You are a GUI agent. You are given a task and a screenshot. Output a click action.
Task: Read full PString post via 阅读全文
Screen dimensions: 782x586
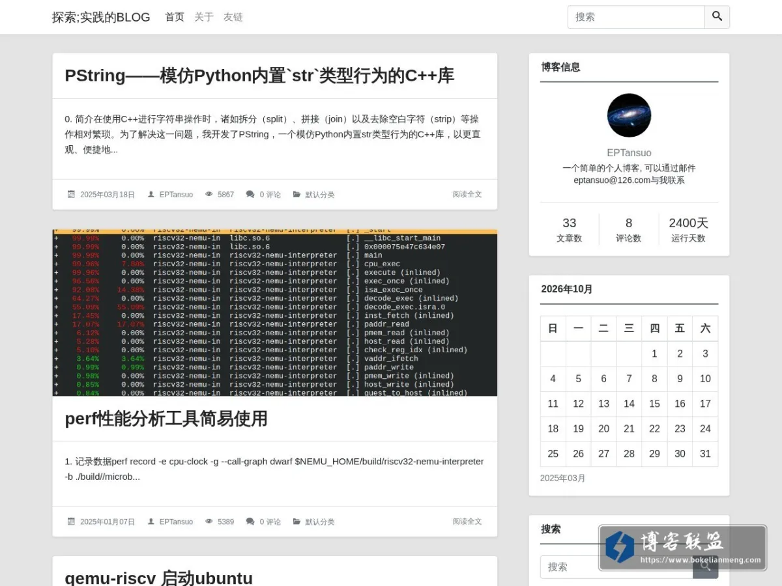click(467, 194)
